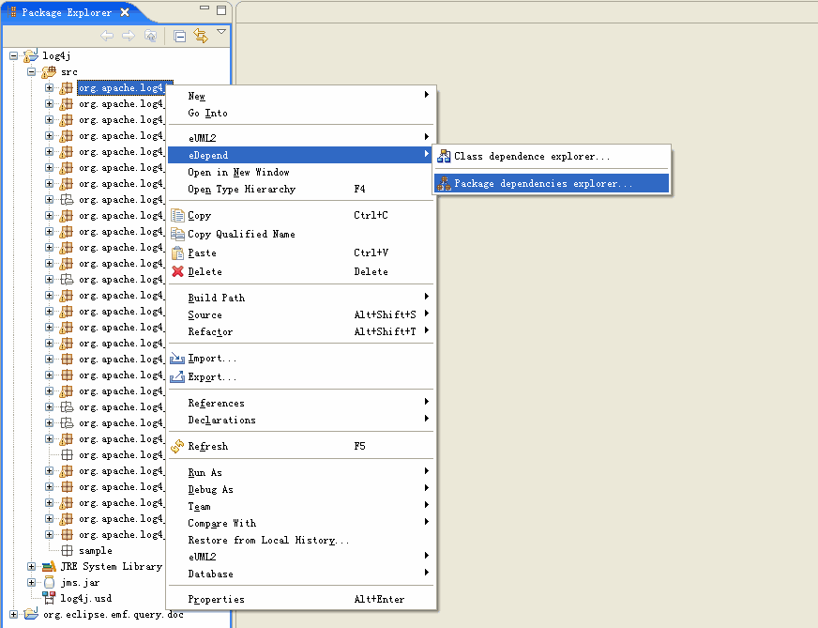Choose Go Into from context menu
818x628 pixels.
[x=300, y=113]
